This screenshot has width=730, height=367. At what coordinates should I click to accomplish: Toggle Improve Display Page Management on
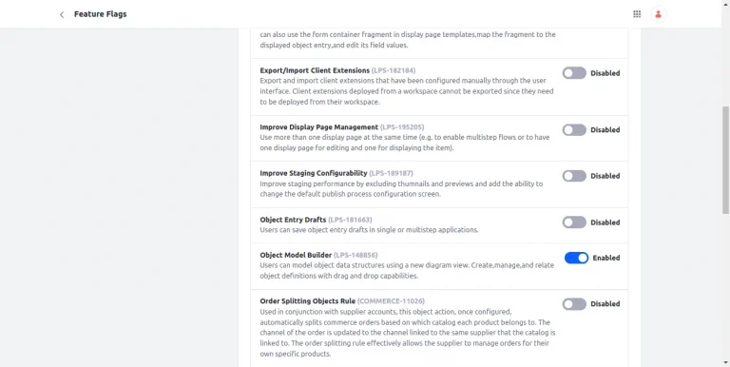574,130
